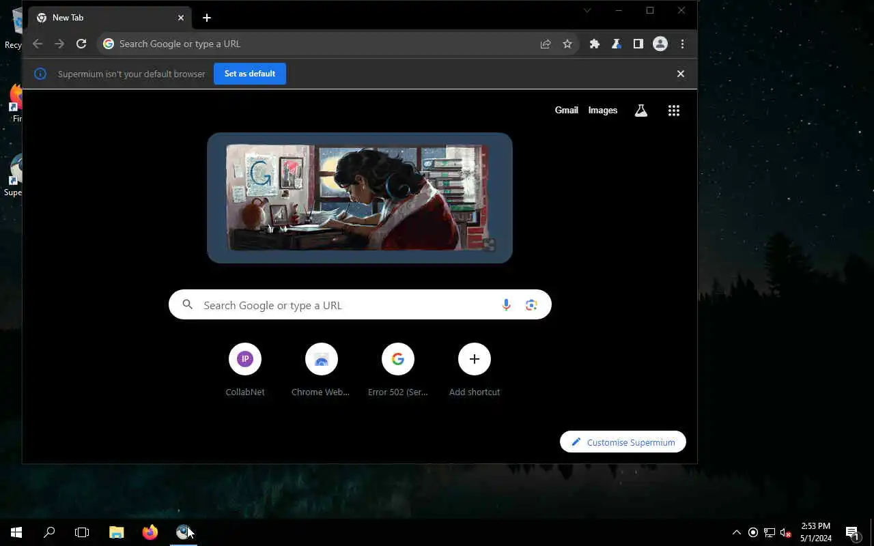Search by image with Lens icon

(531, 305)
